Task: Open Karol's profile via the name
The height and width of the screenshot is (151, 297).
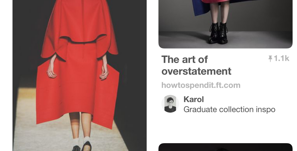Action: [194, 99]
